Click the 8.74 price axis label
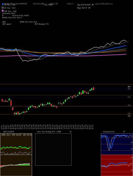 (129, 97)
